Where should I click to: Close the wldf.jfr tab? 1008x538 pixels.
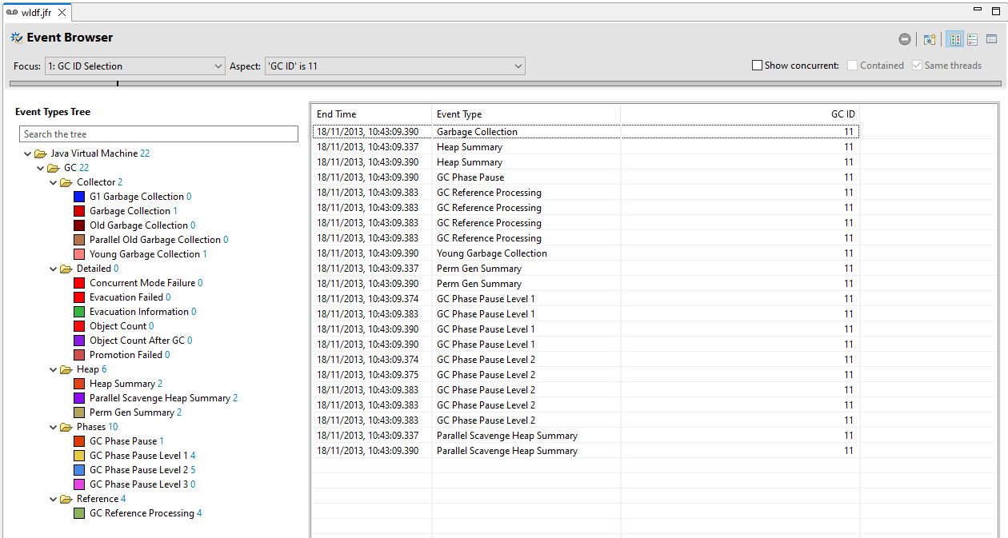[62, 13]
